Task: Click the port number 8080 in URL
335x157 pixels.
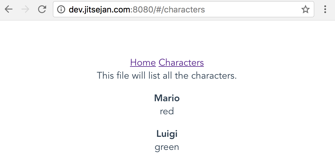Action: [x=143, y=10]
